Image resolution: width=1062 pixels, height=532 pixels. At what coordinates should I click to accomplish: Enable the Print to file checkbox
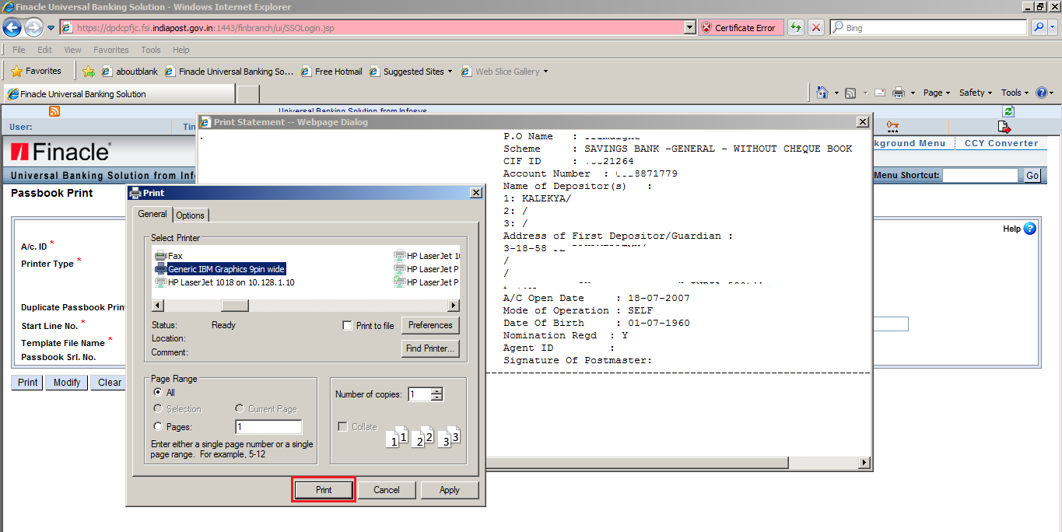click(347, 325)
